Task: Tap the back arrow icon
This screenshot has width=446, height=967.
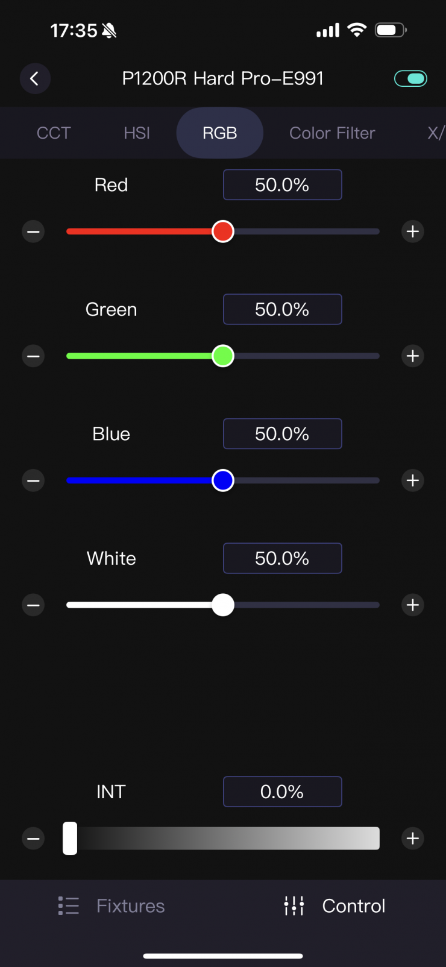Action: (x=35, y=78)
